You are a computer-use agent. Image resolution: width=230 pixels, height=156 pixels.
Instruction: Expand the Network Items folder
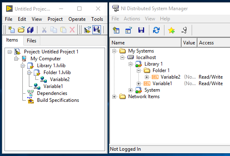114,97
